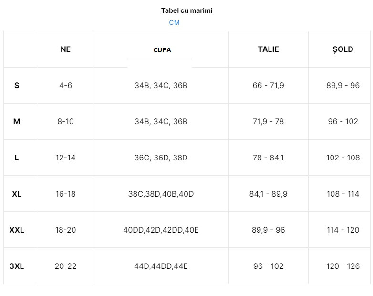Image resolution: width=373 pixels, height=296 pixels.
Task: Click the 44D,44DD,44E cup cell
Action: coord(161,266)
